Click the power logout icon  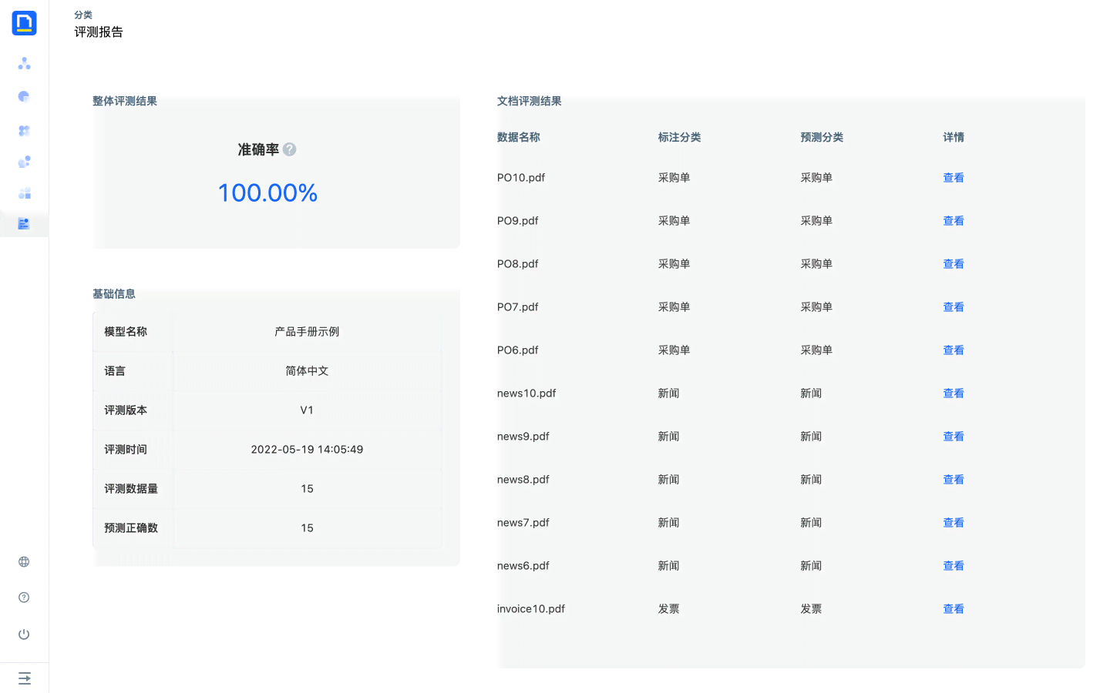coord(24,634)
